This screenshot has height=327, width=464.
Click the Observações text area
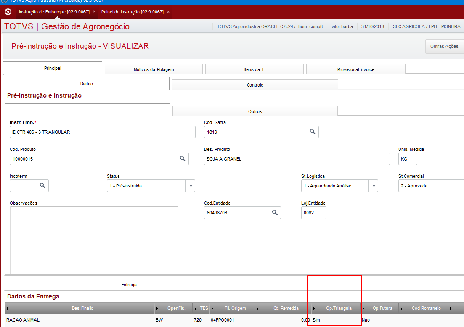coord(94,240)
